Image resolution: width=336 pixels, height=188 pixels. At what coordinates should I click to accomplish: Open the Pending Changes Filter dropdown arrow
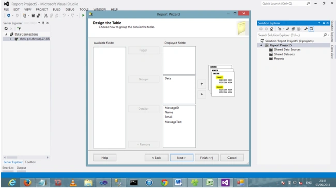click(x=283, y=29)
